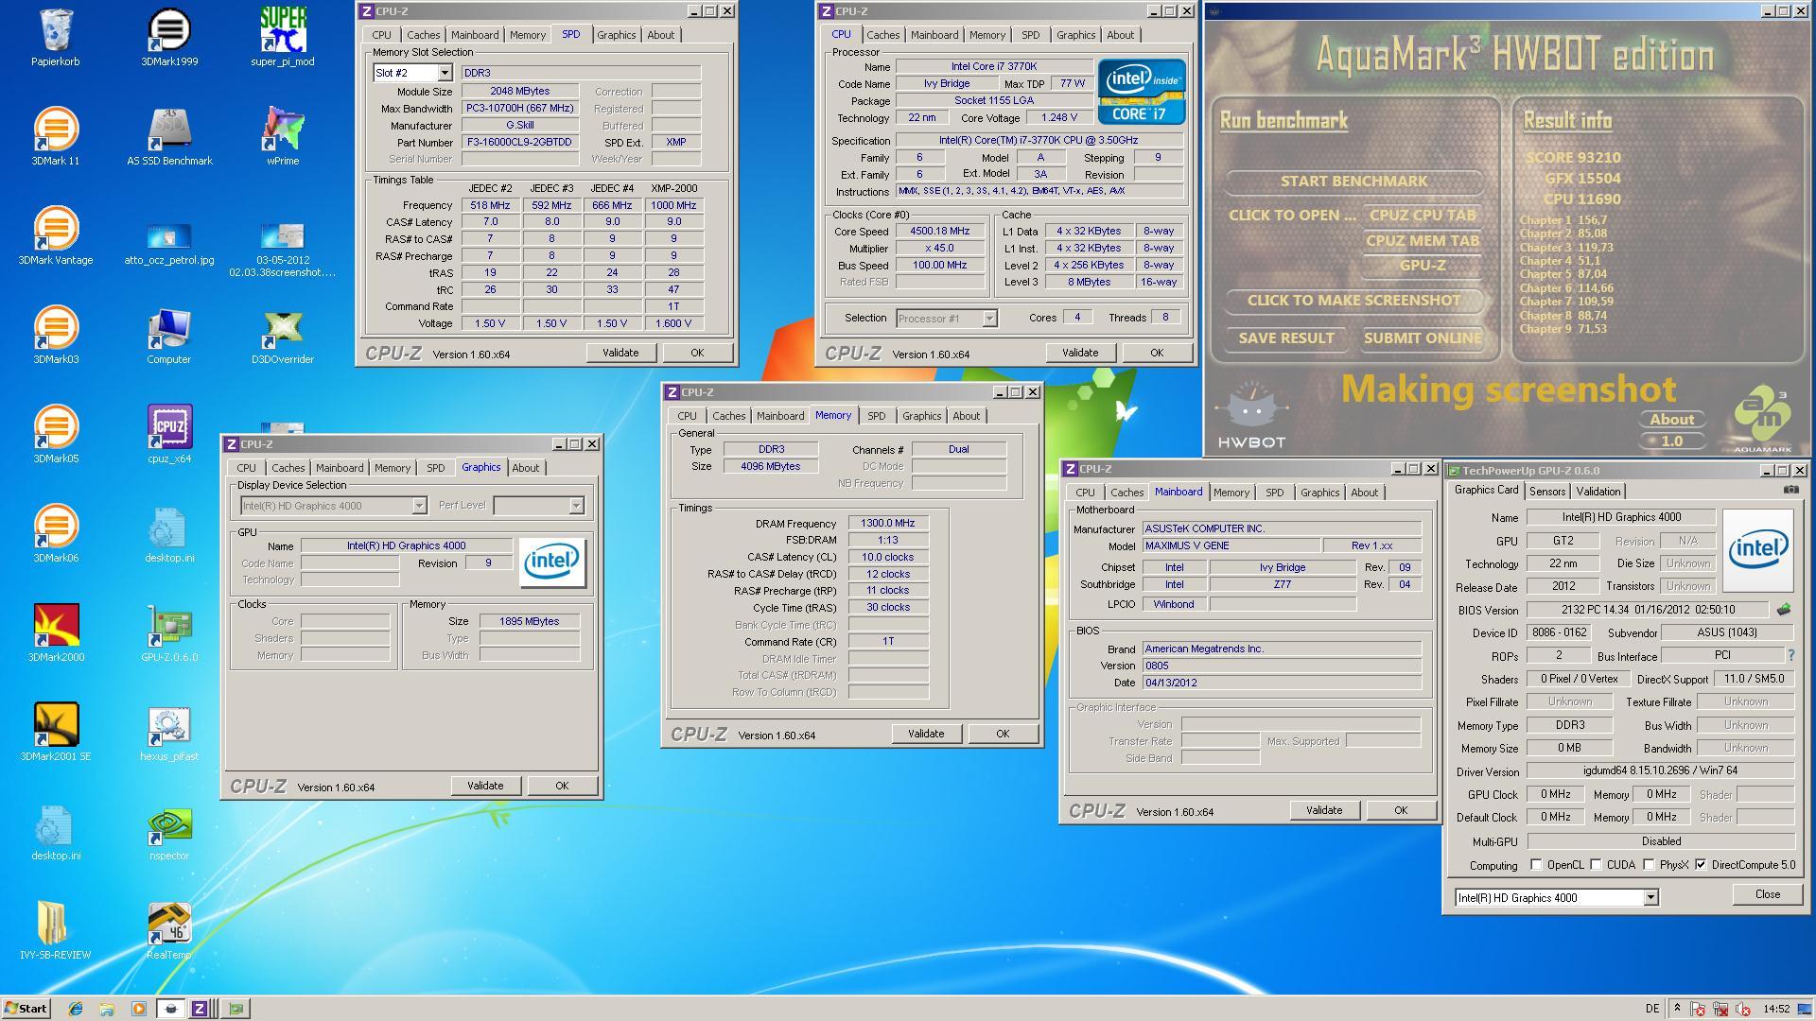
Task: Toggle the CUDA checkbox in GPU-Z
Action: click(1596, 865)
